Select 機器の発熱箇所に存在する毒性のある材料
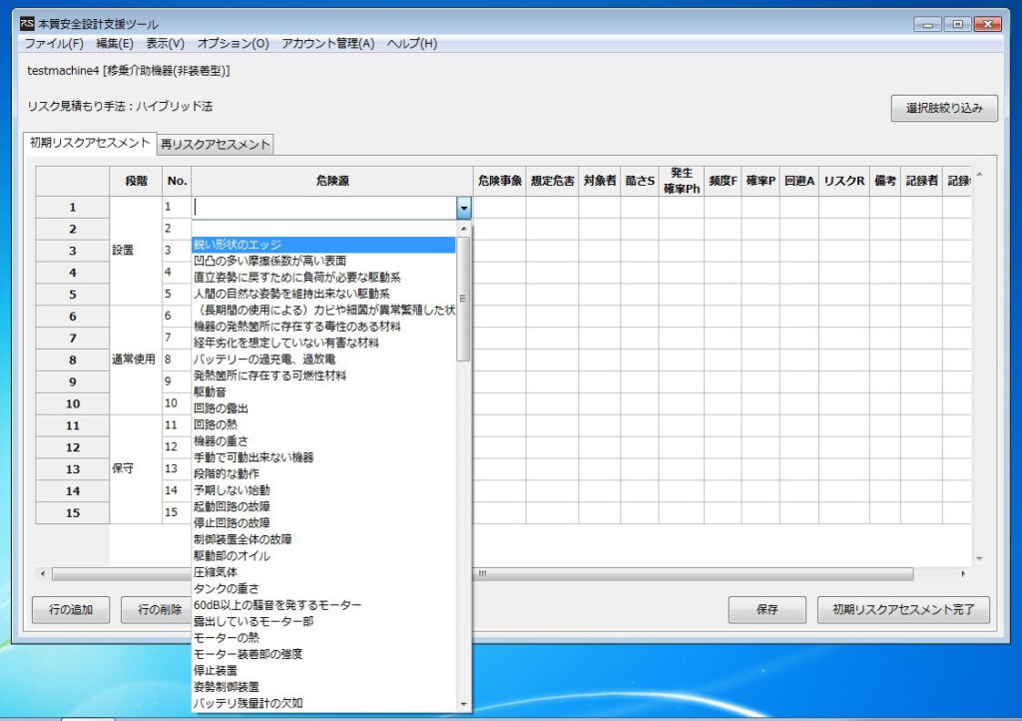Viewport: 1022px width, 721px height. point(323,326)
